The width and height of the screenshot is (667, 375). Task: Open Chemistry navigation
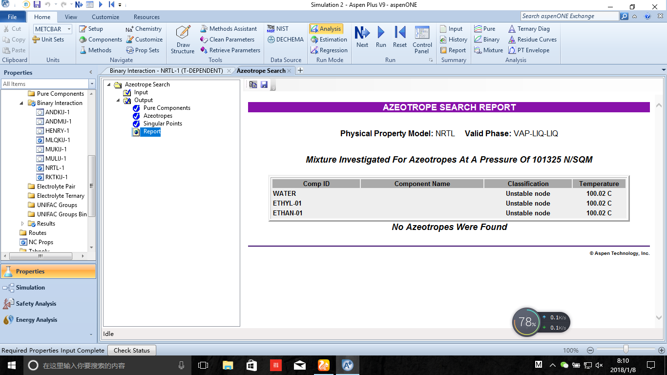tap(144, 29)
